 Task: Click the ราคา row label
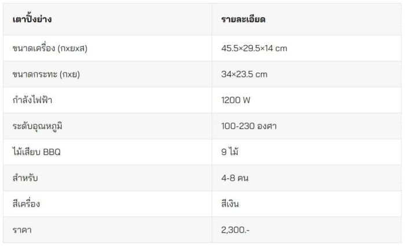tap(22, 230)
